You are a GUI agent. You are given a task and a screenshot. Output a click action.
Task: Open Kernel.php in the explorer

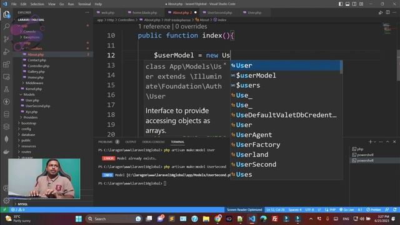(33, 89)
